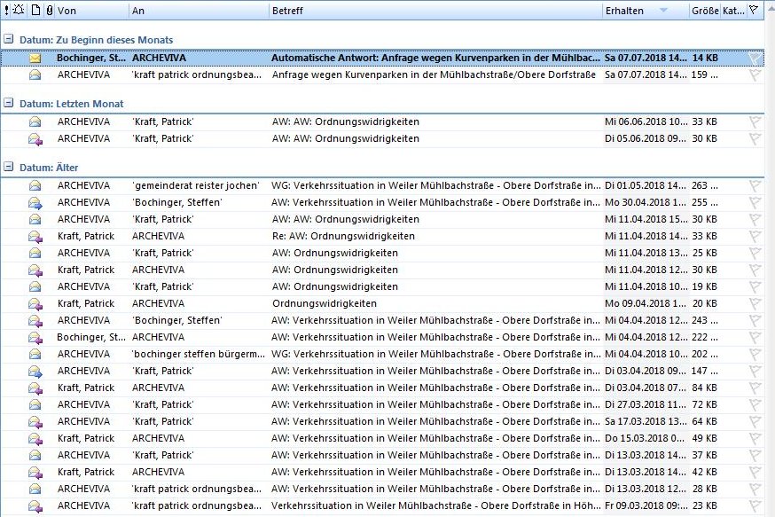Sort messages by the Betreff column

tap(287, 11)
